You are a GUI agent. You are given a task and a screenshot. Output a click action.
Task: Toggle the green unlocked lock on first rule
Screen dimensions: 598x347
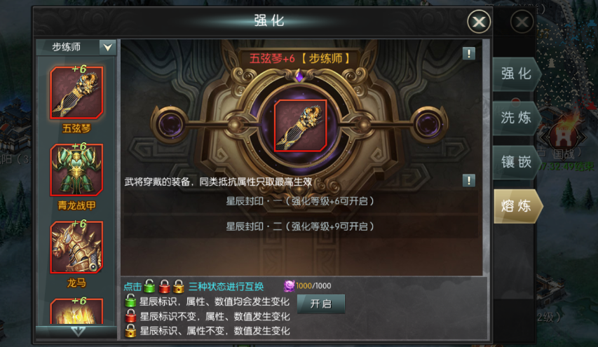[130, 301]
